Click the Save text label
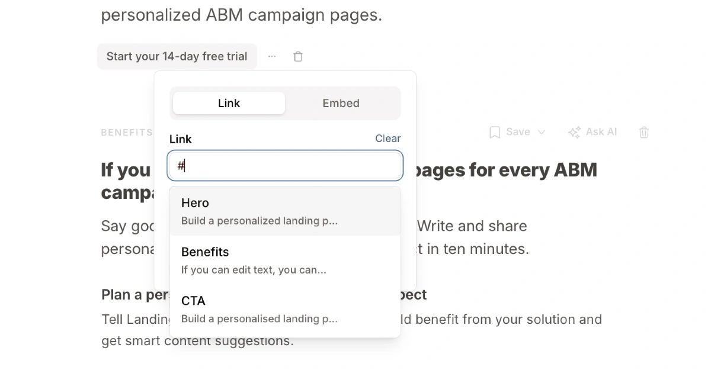Screen dimensions: 711x373 (x=518, y=132)
